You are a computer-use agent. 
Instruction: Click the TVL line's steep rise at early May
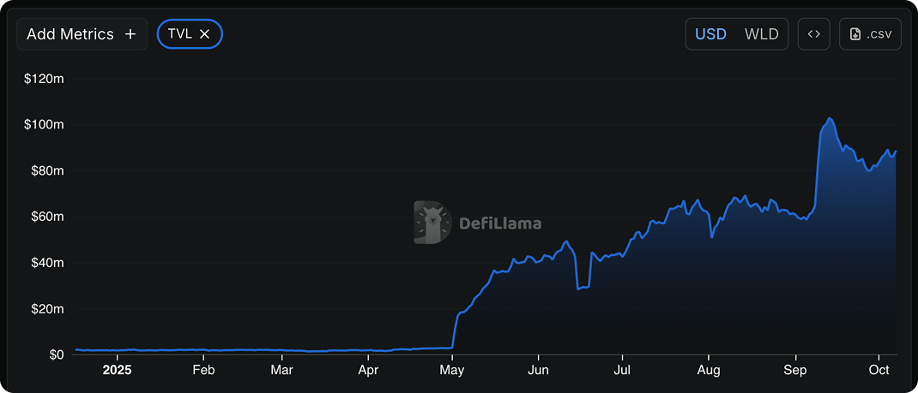455,332
